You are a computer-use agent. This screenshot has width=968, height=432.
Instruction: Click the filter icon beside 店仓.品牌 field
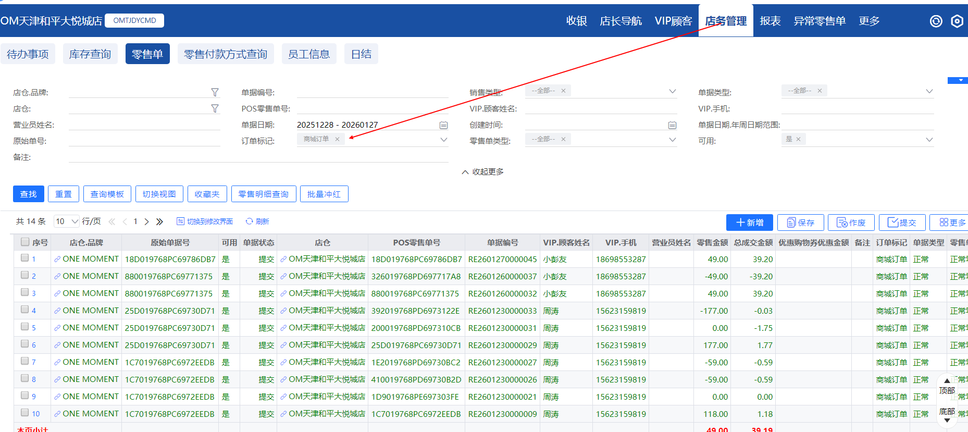click(215, 92)
